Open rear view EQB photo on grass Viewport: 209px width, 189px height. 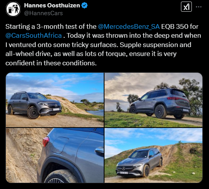tap(153, 100)
